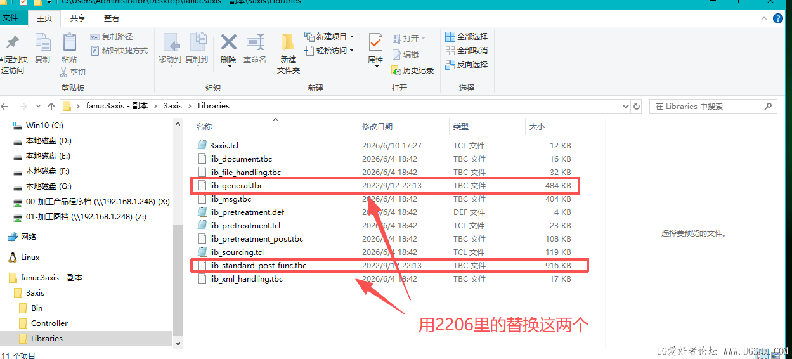Click Paste shortcut (粘贴快捷方式)
The width and height of the screenshot is (792, 359).
tap(119, 51)
